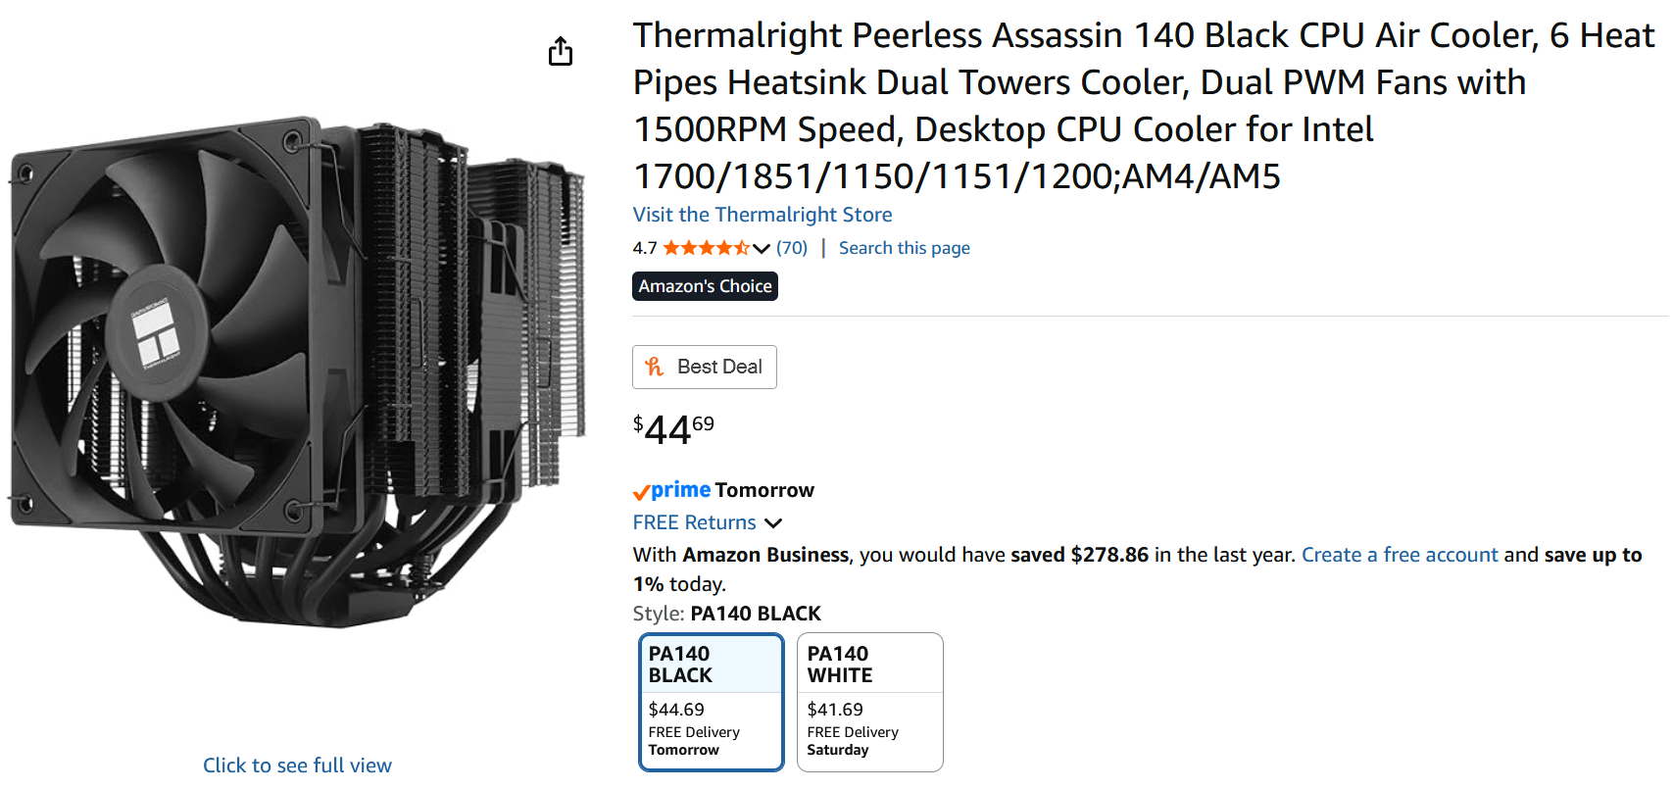Select the PA140 BLACK style option
Viewport: 1673px width, 790px height.
click(711, 702)
